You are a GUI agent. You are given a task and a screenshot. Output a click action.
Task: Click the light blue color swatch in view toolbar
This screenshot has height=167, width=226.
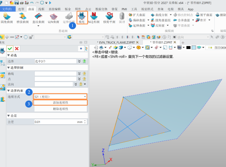coord(194,48)
